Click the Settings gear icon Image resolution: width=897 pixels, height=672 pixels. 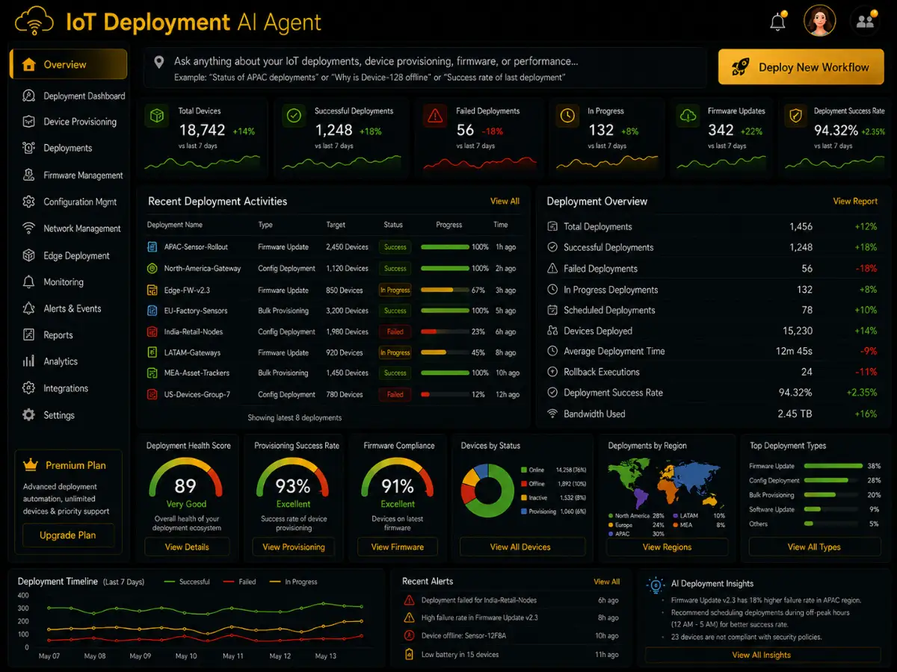pos(29,415)
